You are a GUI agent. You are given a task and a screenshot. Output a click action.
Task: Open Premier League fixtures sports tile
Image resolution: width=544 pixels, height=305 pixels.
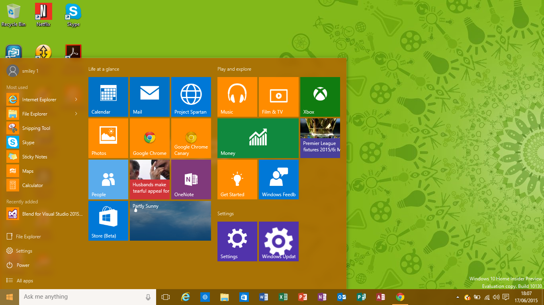(320, 138)
